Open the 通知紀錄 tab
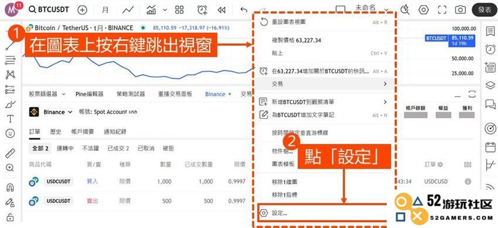This screenshot has height=228, width=498. [115, 132]
